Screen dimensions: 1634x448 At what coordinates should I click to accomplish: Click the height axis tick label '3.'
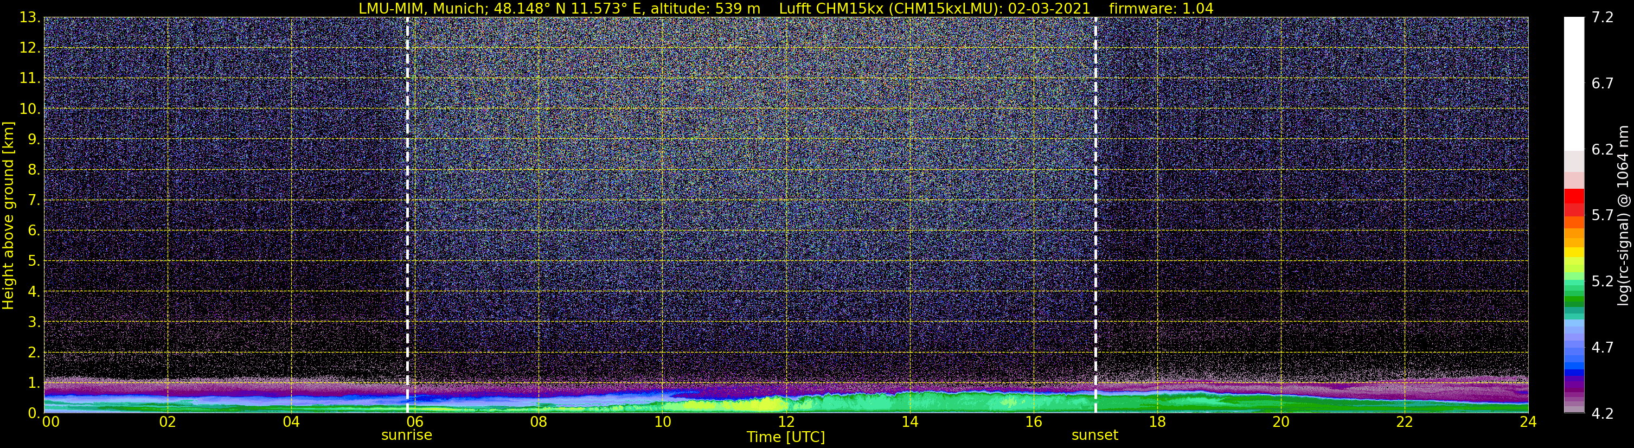[x=34, y=322]
